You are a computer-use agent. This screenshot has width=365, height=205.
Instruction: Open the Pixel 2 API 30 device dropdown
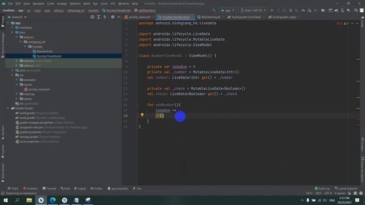point(253,10)
